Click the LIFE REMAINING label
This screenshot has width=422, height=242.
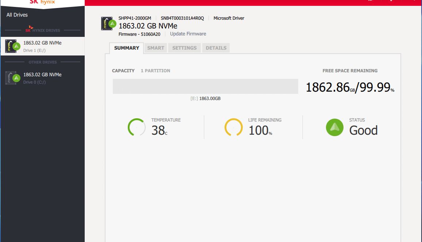[265, 120]
